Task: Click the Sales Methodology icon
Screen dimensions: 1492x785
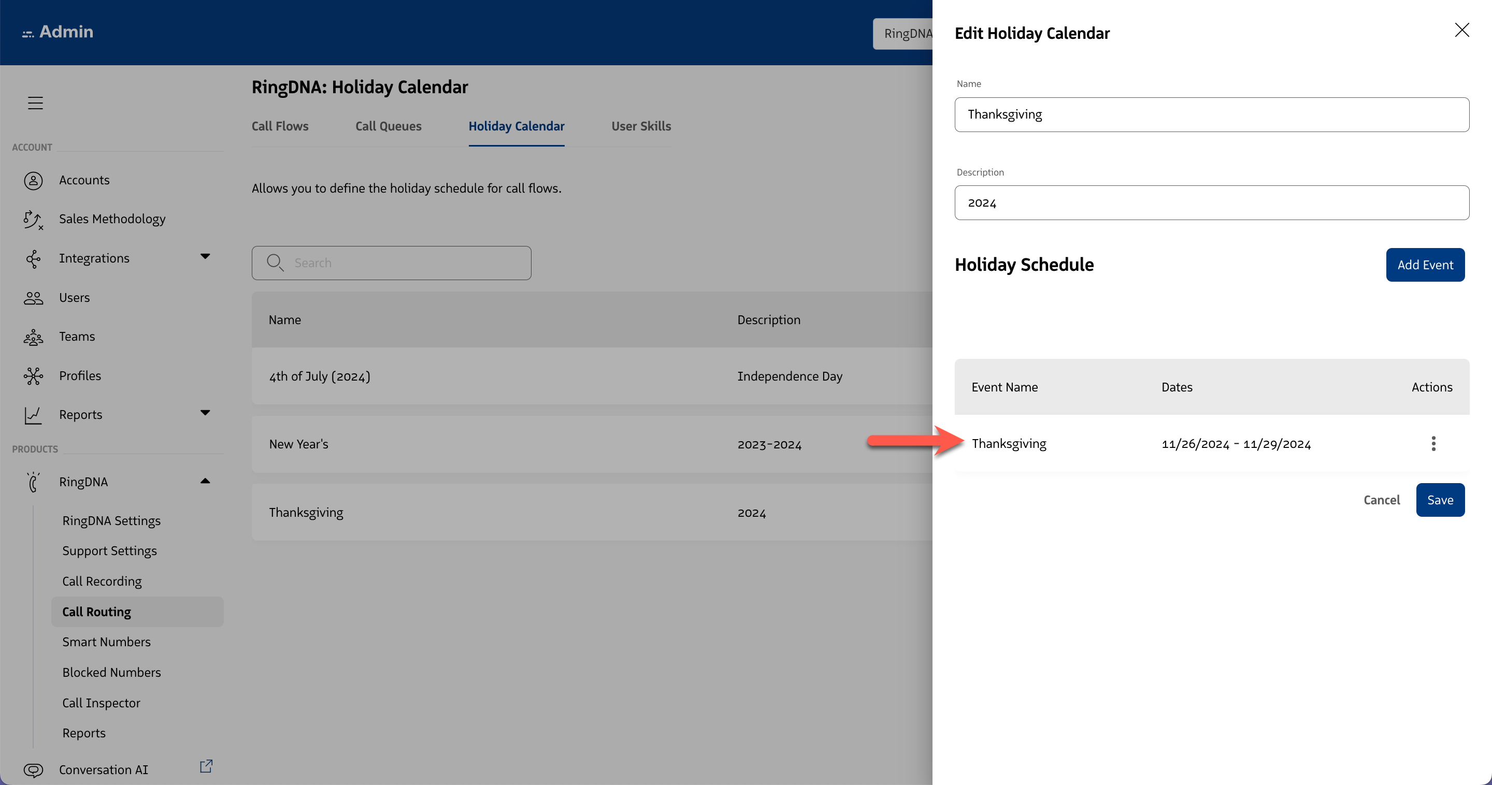Action: [x=33, y=220]
